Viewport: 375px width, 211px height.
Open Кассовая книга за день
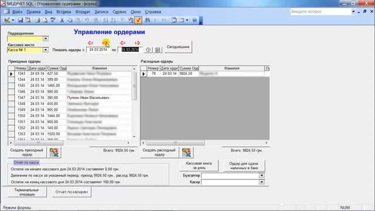click(199, 165)
